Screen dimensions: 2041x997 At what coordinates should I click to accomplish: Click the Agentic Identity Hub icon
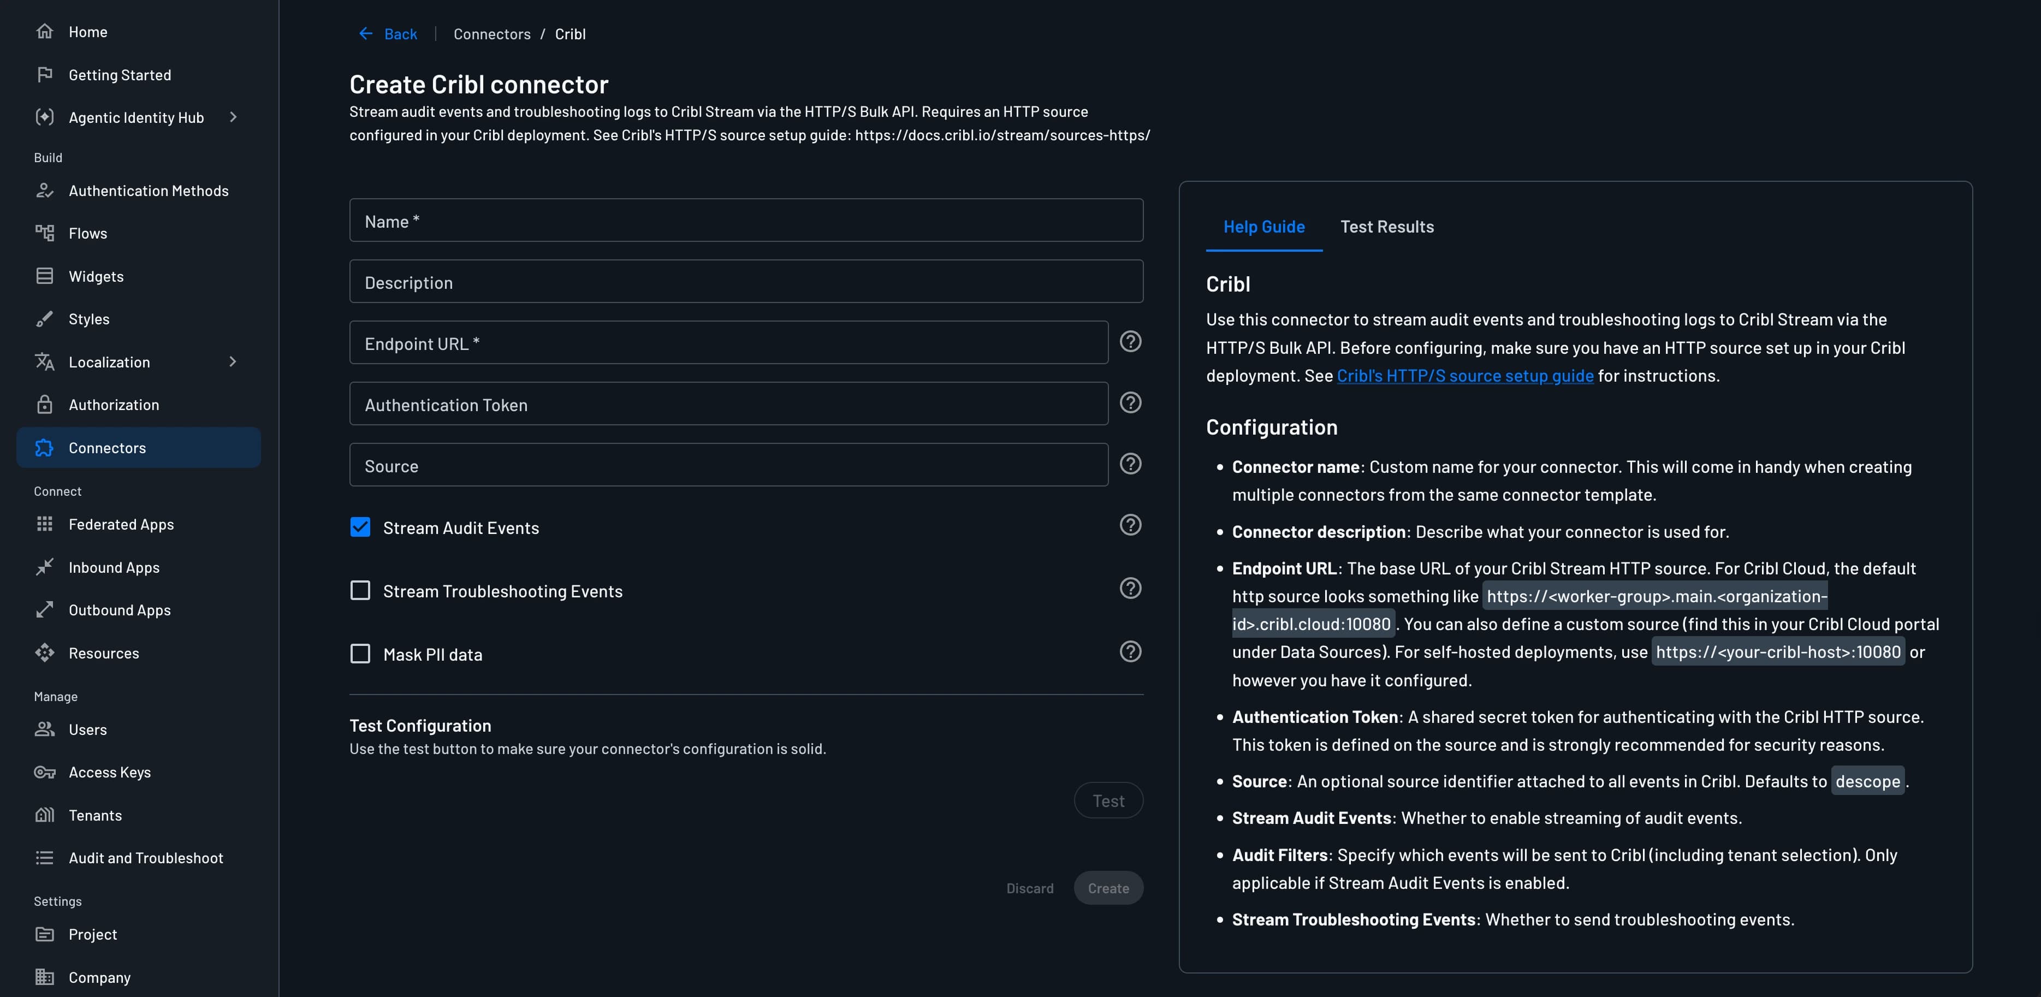pos(44,117)
